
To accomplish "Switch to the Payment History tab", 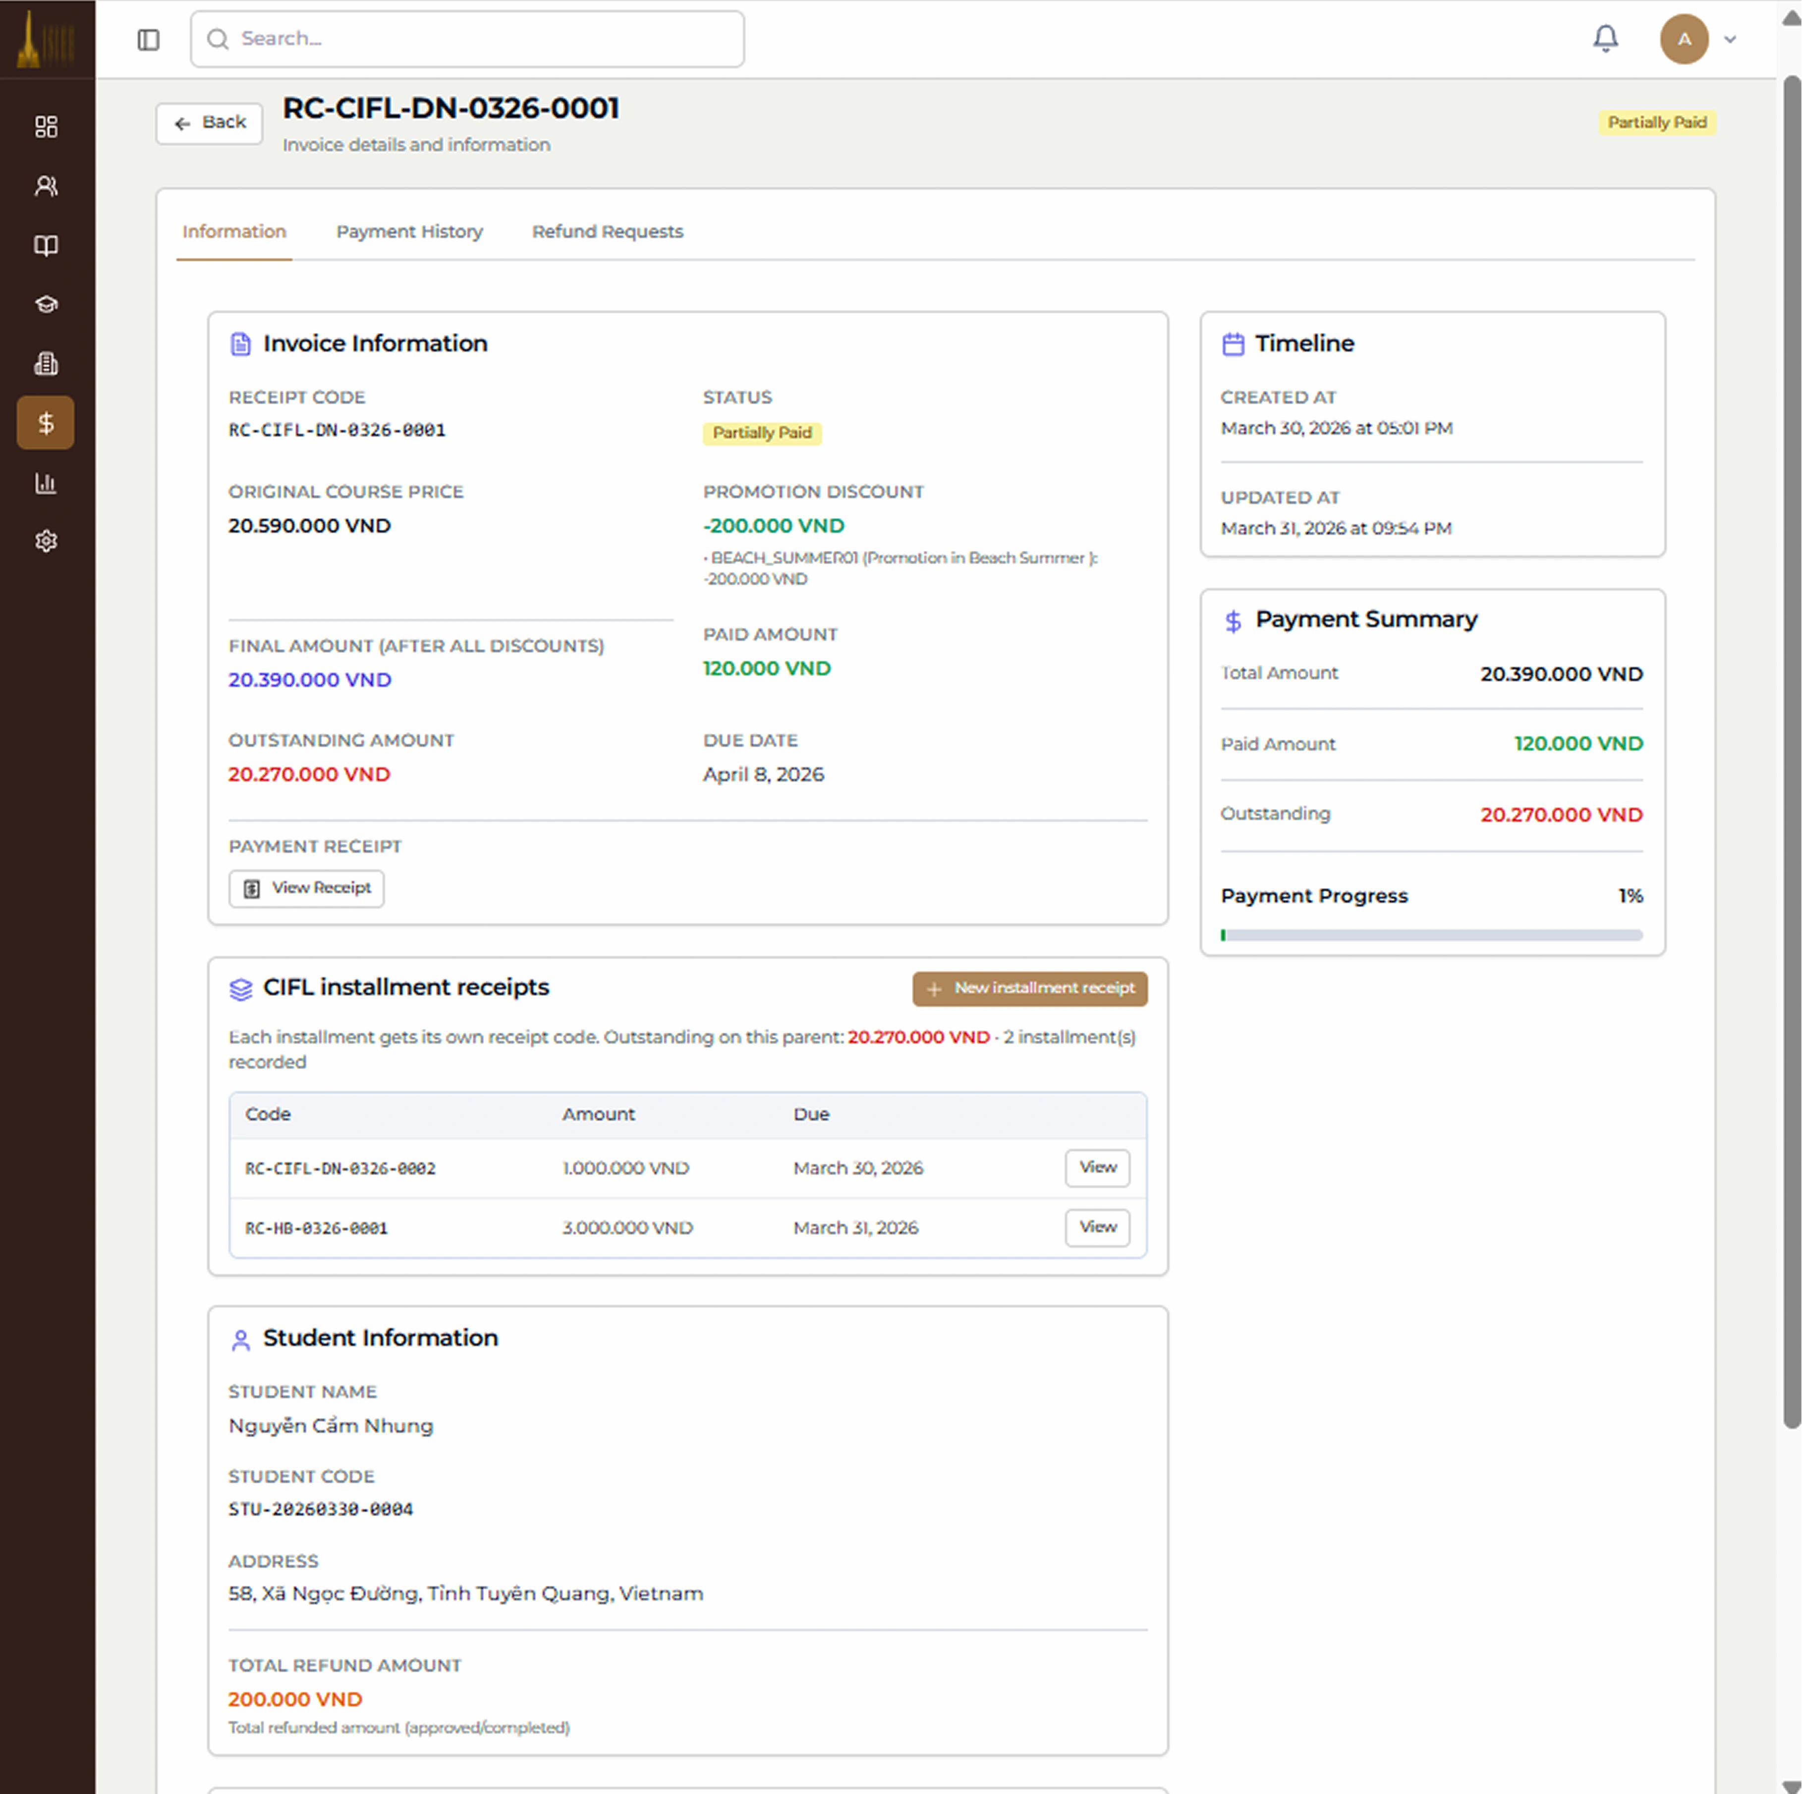I will 409,231.
